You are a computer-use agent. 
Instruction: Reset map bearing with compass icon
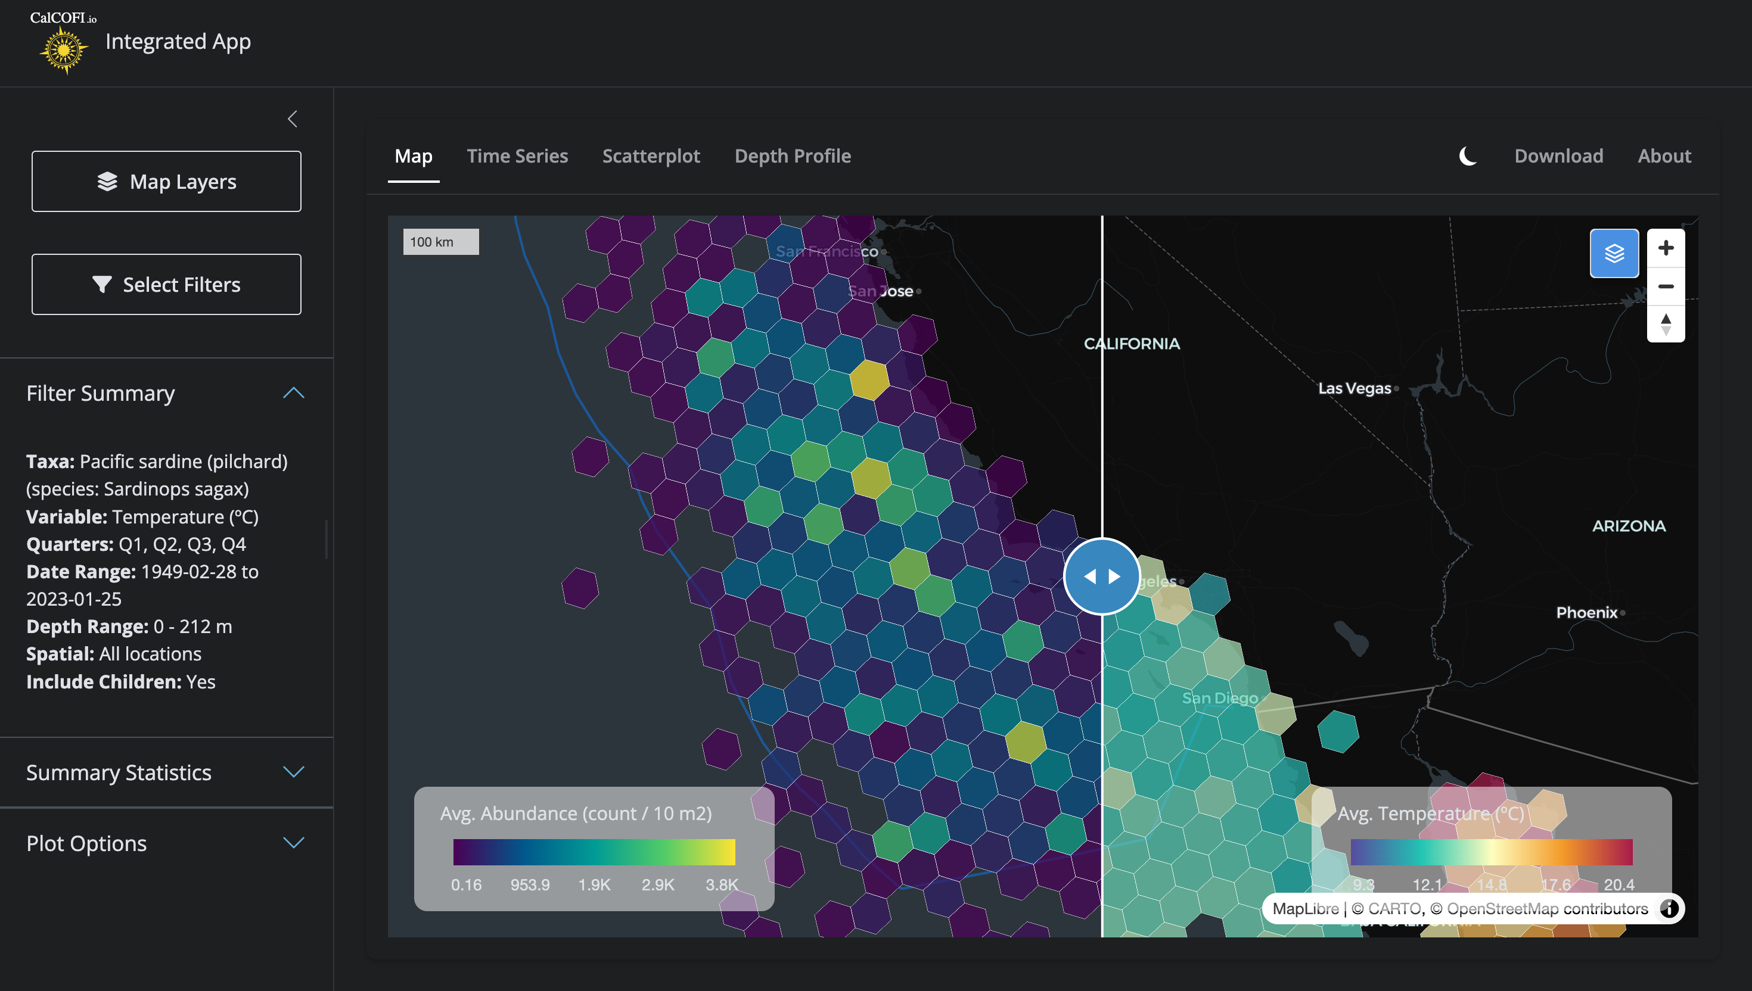pos(1666,324)
